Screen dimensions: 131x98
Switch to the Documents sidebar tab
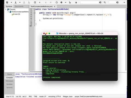19,6
